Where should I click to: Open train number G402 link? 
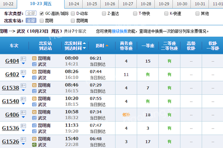tap(12, 75)
